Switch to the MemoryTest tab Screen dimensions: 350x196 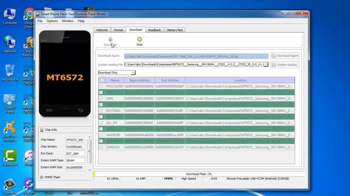(175, 30)
